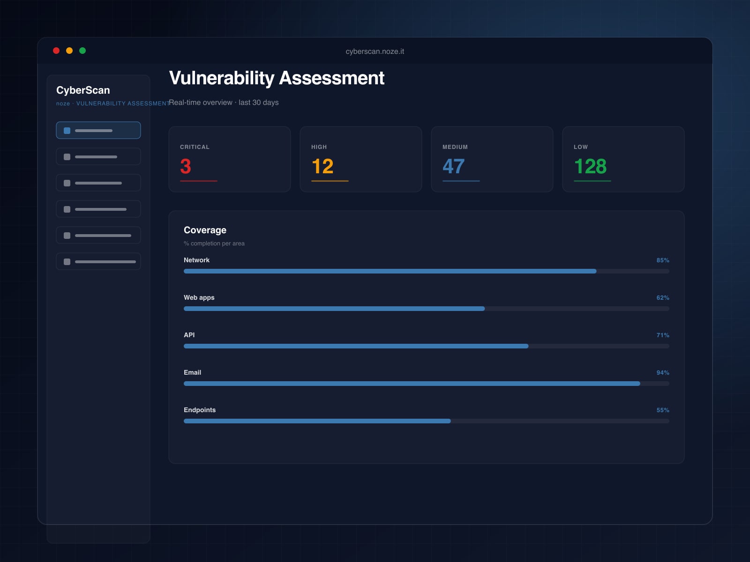Image resolution: width=750 pixels, height=562 pixels.
Task: Click the green window dot in title bar
Action: click(x=82, y=51)
